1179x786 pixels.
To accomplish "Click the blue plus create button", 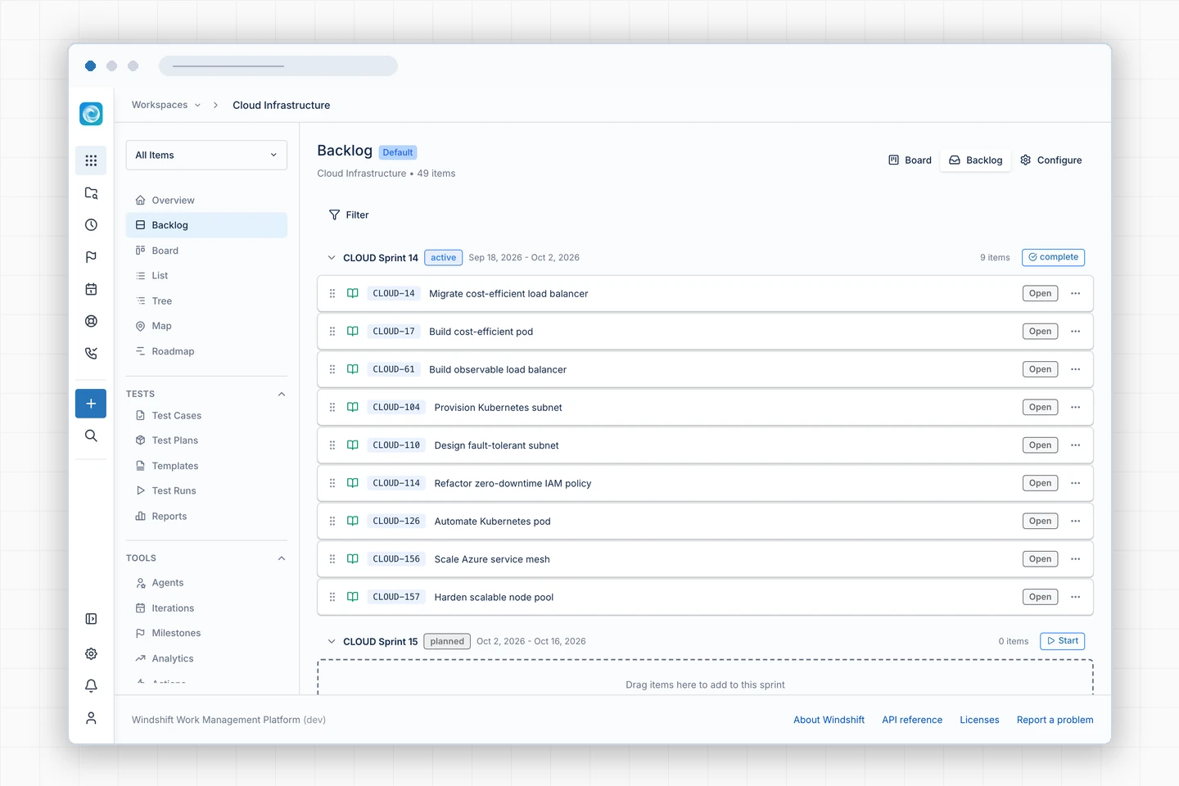I will (91, 404).
